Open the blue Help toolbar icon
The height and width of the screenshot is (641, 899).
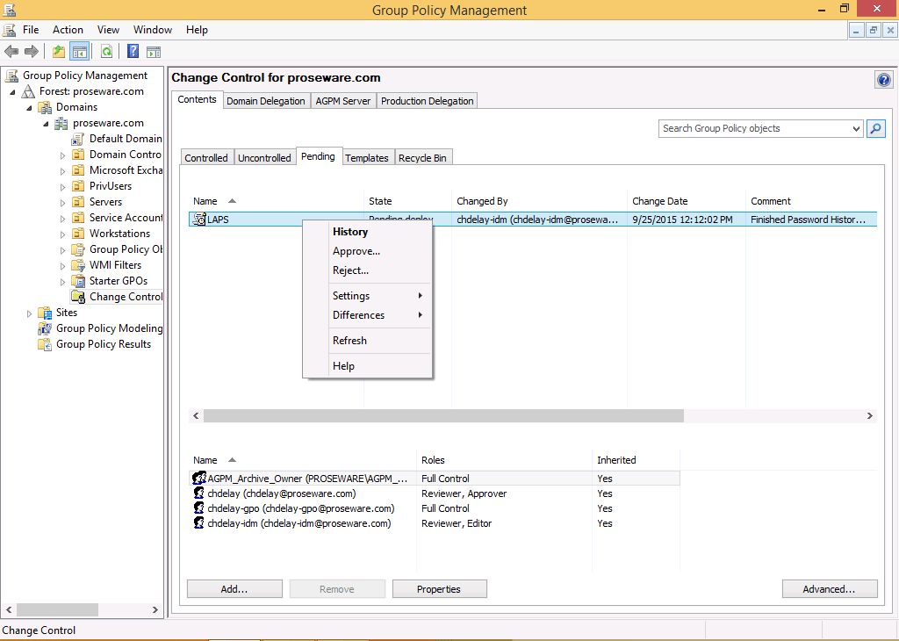pos(133,52)
